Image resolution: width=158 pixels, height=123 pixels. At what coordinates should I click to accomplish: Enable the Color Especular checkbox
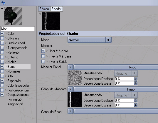coord(2,86)
